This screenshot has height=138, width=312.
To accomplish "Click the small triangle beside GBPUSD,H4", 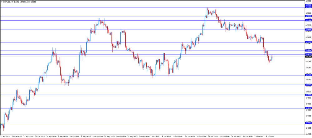I will 2,2.
